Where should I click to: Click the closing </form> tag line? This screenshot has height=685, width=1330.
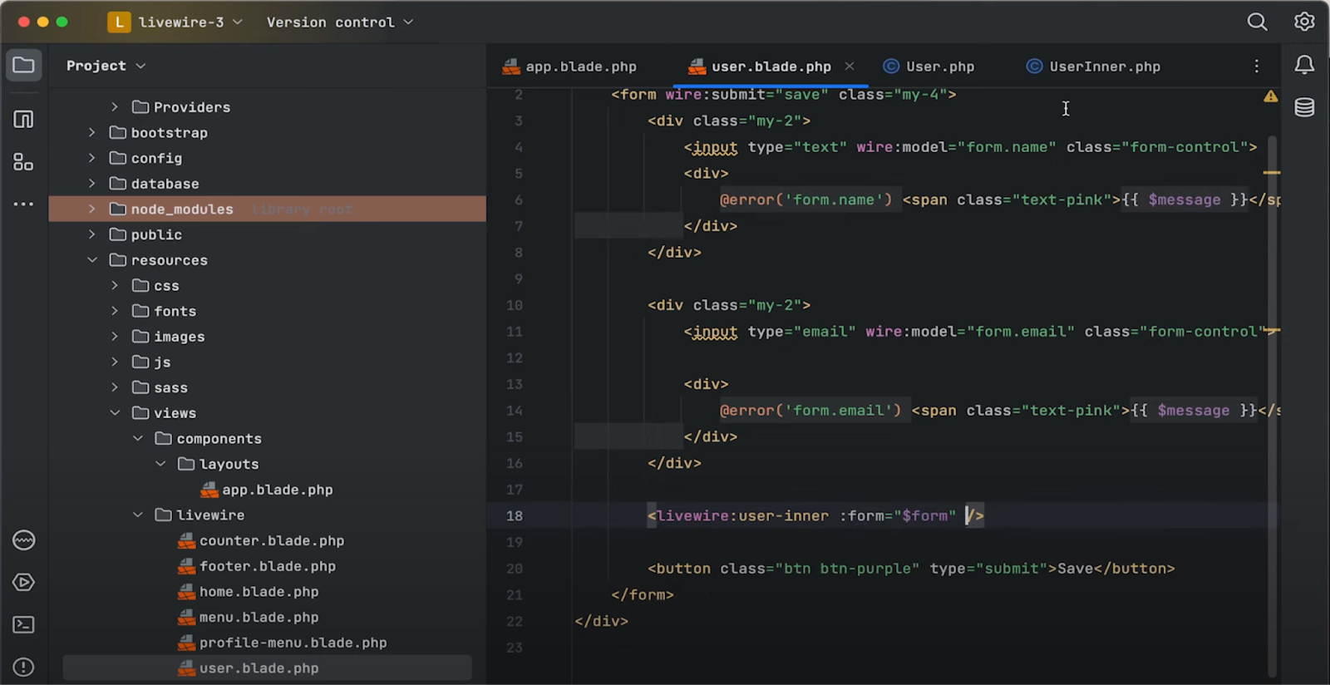click(643, 594)
